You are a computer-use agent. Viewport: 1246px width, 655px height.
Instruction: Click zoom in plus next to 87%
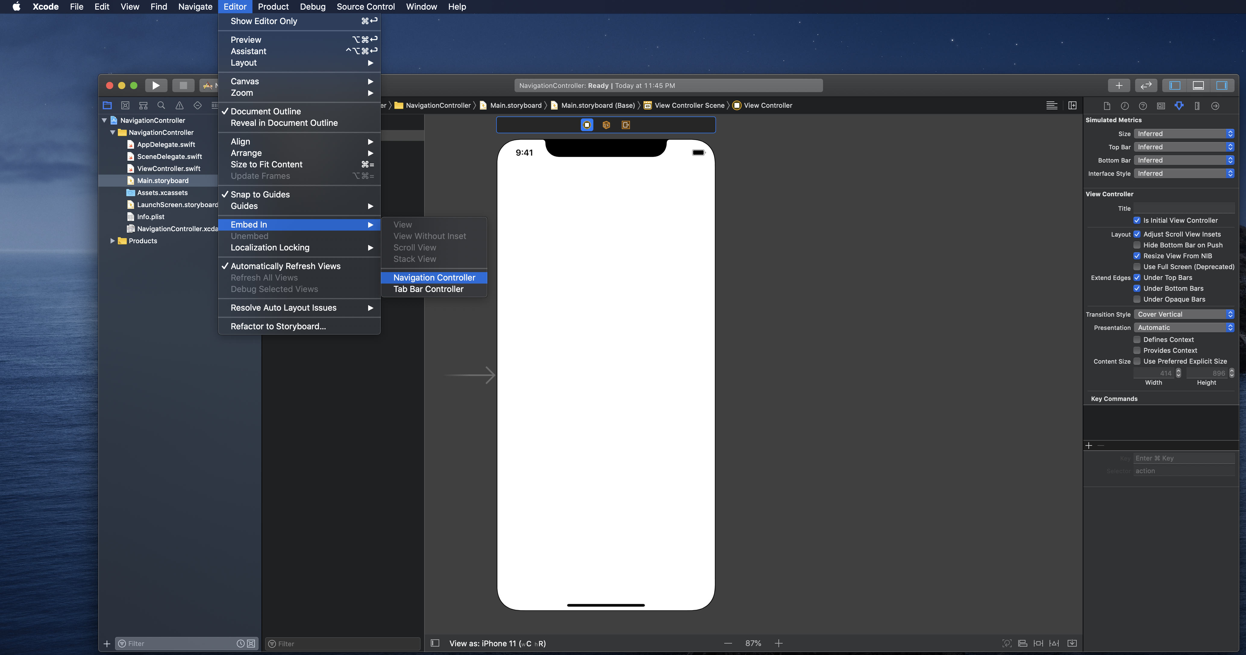tap(778, 643)
